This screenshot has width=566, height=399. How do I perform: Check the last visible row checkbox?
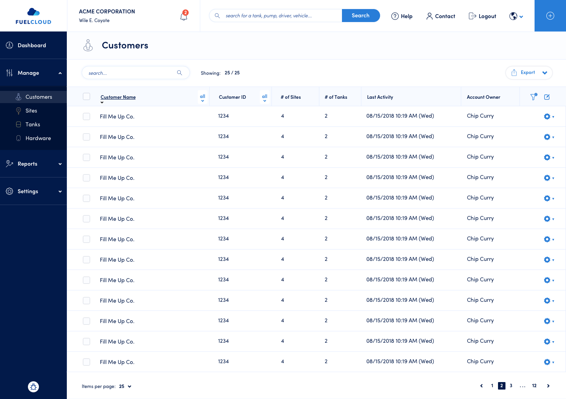pos(86,362)
